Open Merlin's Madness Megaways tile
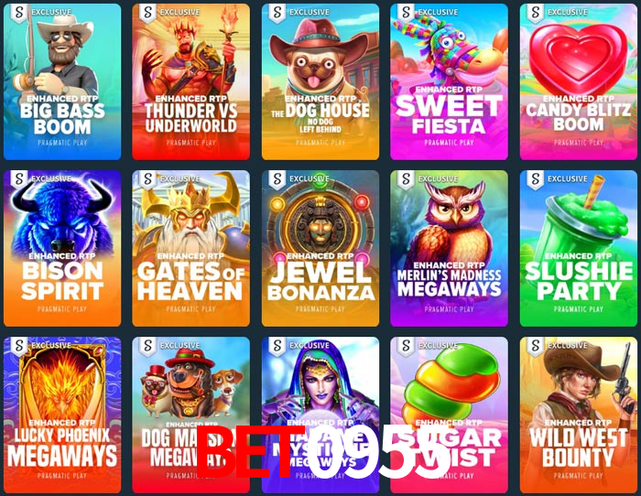This screenshot has width=641, height=496. point(449,248)
